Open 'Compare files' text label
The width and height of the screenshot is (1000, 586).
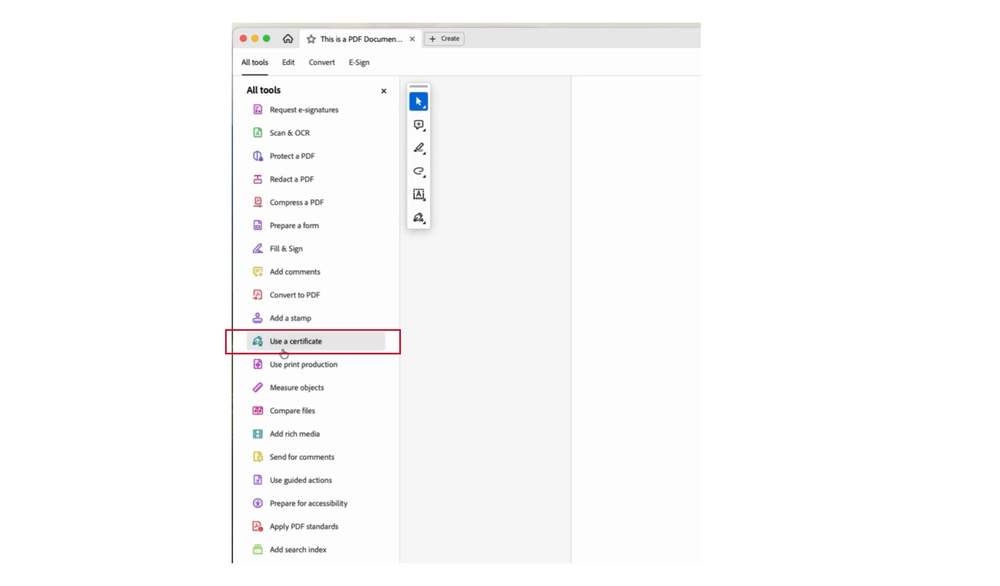[292, 411]
